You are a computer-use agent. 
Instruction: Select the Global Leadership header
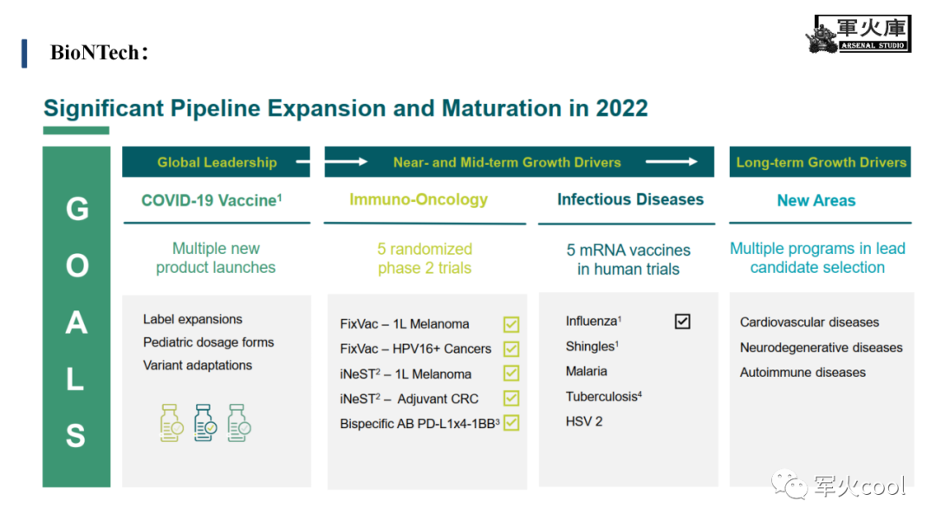216,162
